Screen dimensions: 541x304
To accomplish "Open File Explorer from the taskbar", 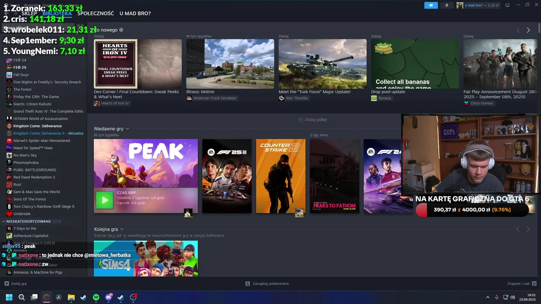I will [x=71, y=297].
